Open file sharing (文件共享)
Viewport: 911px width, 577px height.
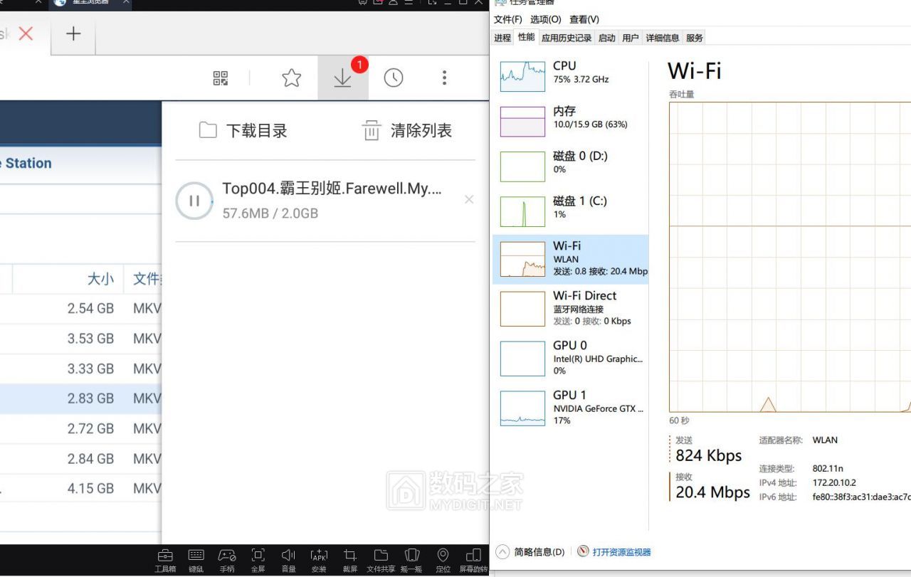point(381,560)
